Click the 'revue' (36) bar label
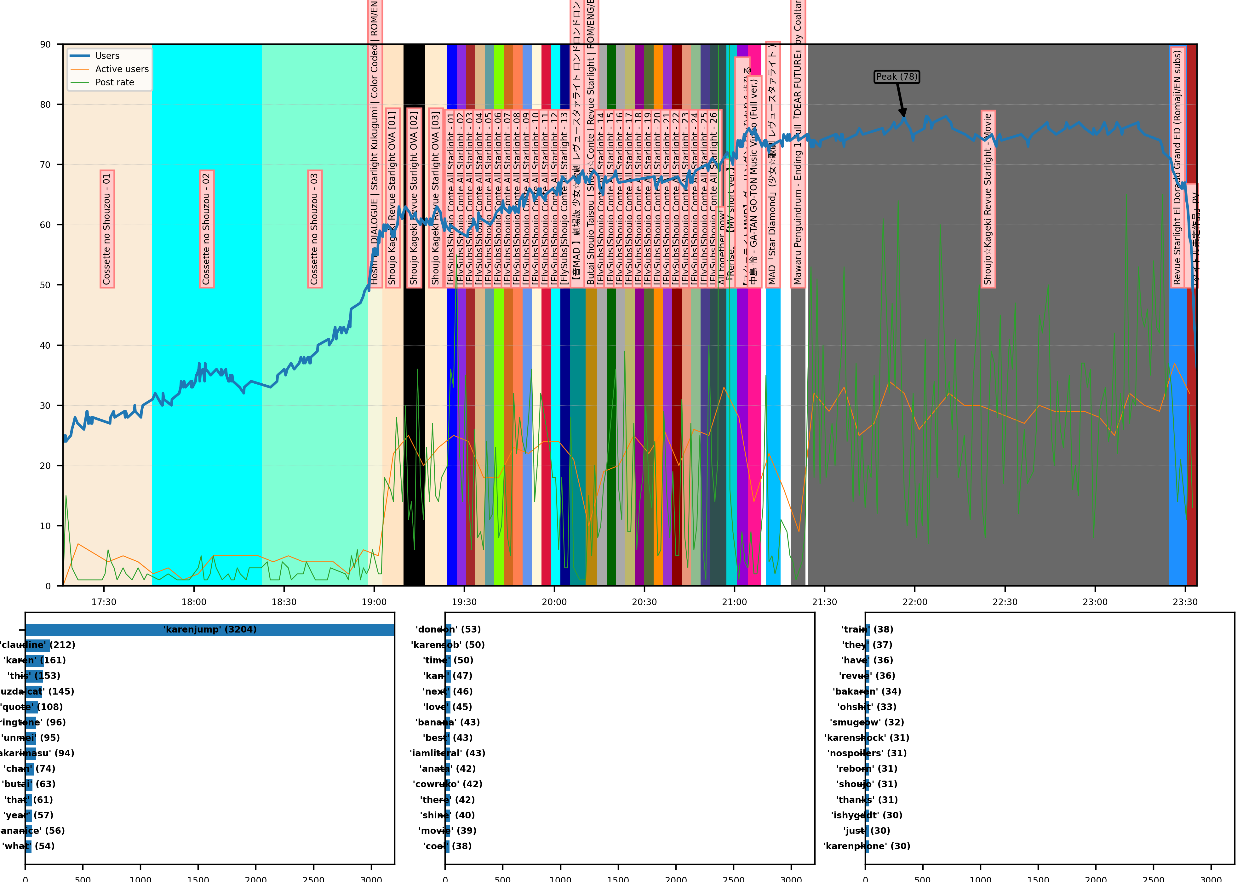This screenshot has width=1260, height=882. [x=867, y=676]
